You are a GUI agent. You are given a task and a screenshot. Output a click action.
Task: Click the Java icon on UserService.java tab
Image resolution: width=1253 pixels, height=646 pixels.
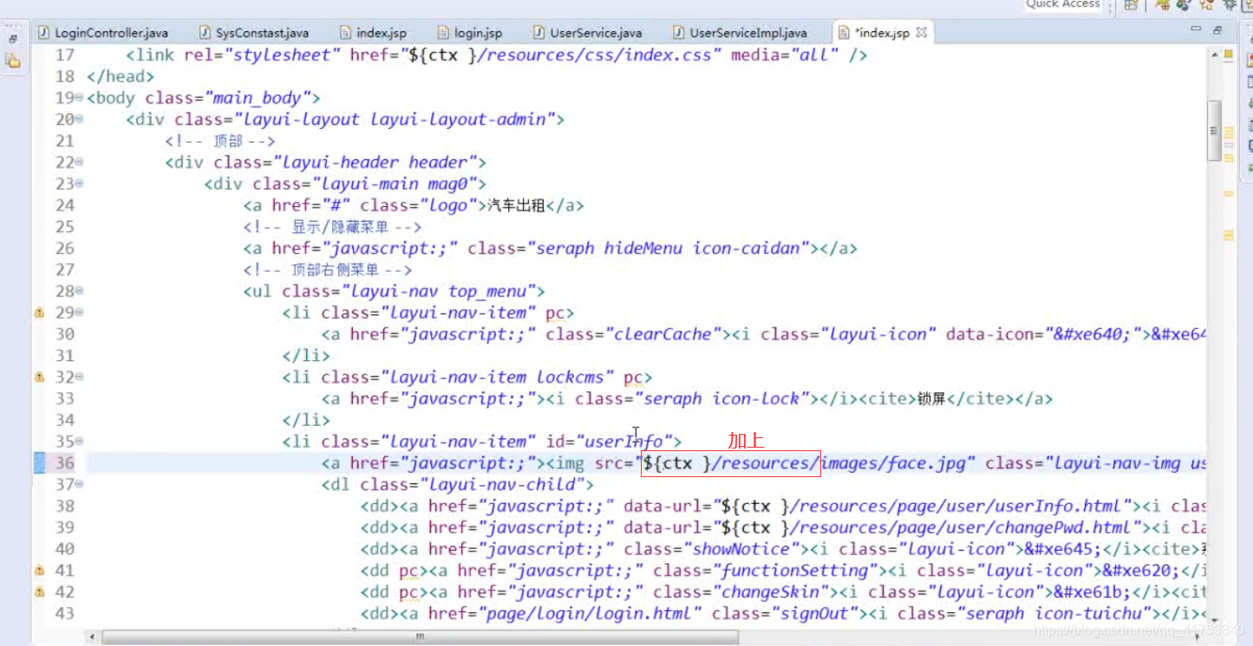click(x=539, y=33)
